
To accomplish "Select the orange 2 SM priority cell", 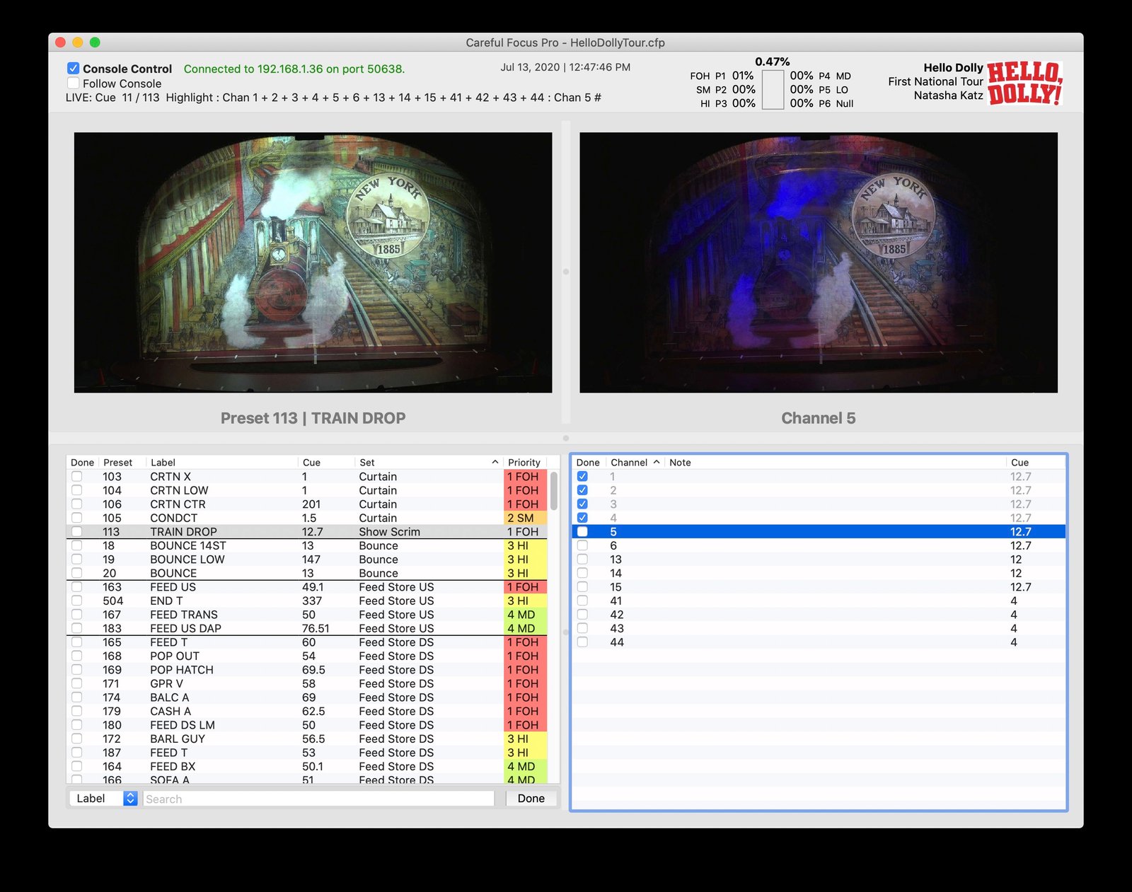I will [x=525, y=518].
